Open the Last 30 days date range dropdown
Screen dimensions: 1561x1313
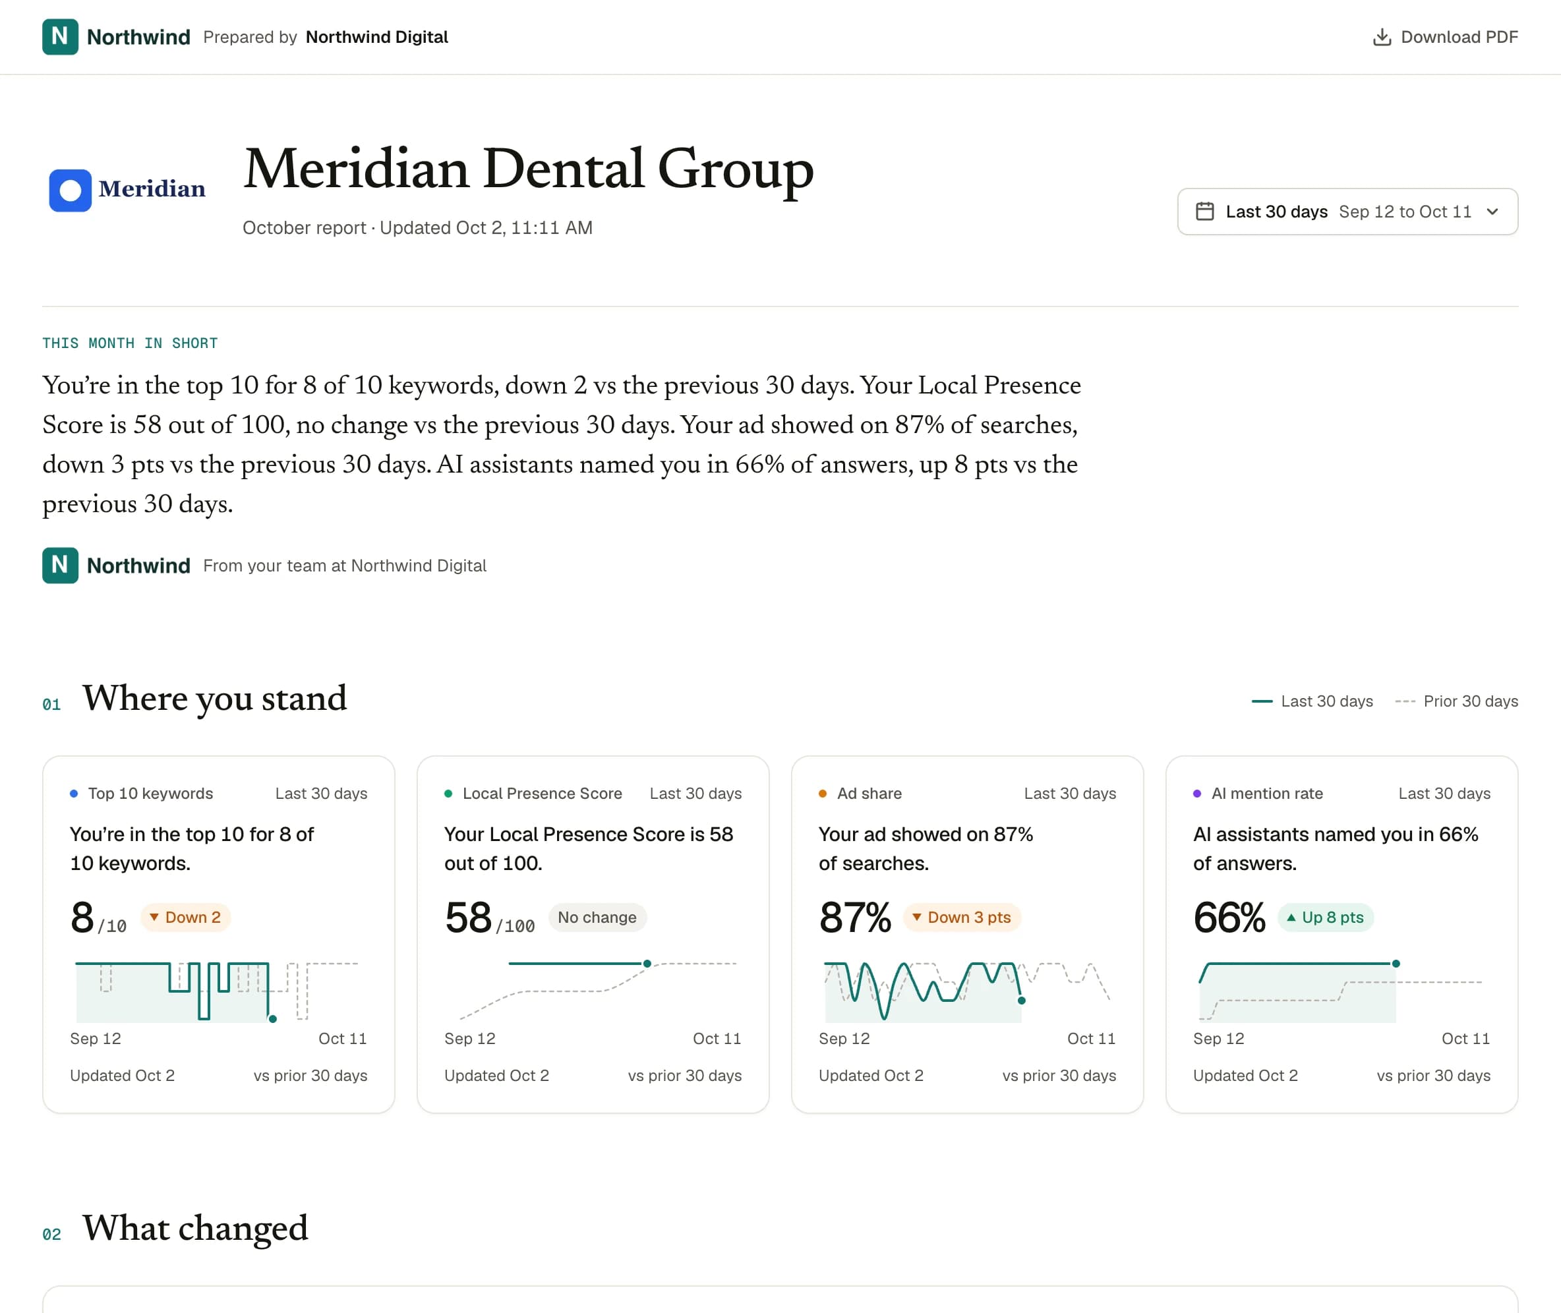tap(1347, 212)
